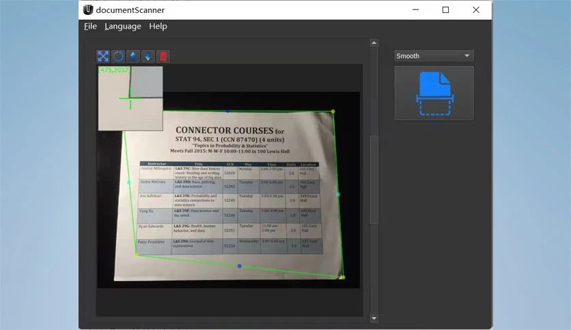Click the documentScanner app logo icon

[87, 10]
